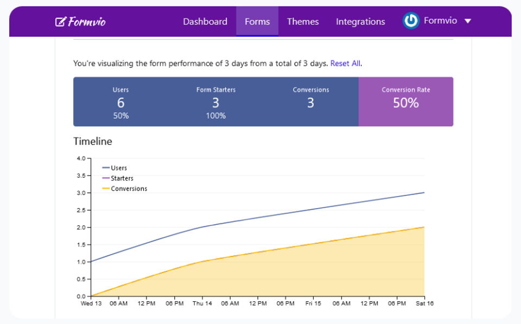
Task: Select the Forms tab in navigation
Action: point(257,22)
